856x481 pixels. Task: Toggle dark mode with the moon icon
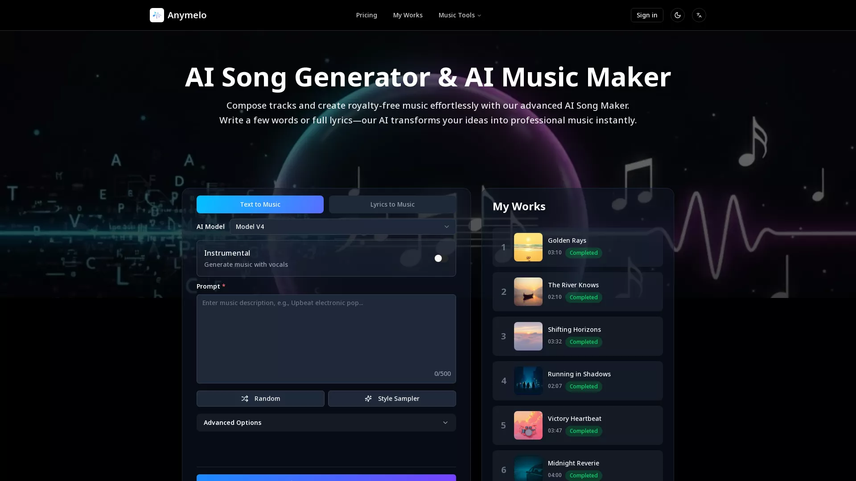tap(677, 15)
